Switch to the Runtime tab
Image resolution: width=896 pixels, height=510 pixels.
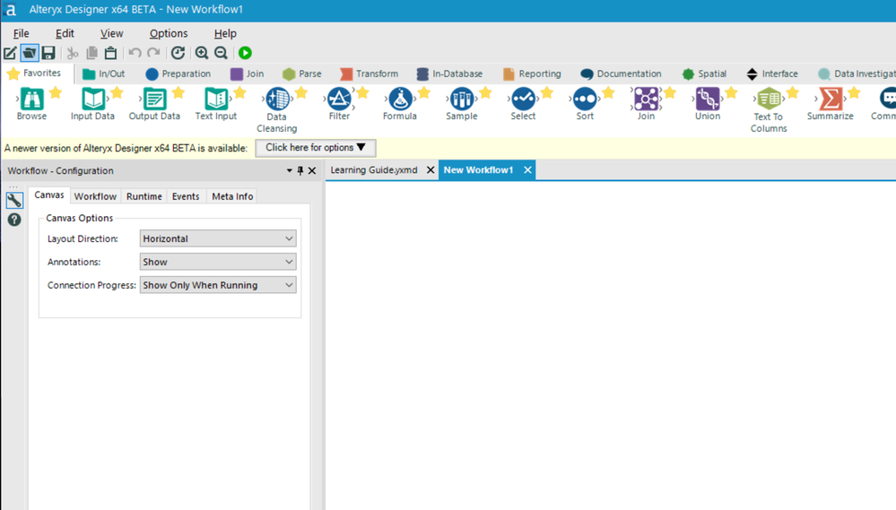[x=144, y=196]
